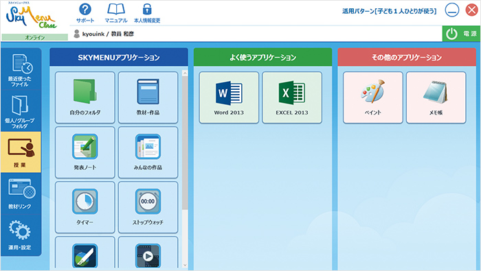Open 教材リンク in sidebar
The height and width of the screenshot is (271, 481).
(20, 193)
